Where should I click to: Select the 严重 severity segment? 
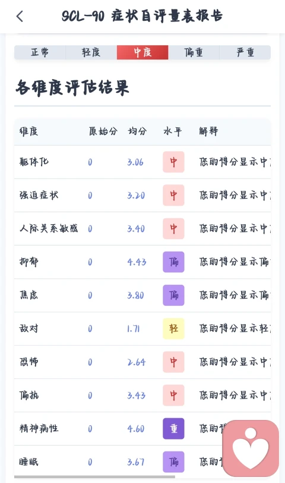(x=245, y=52)
